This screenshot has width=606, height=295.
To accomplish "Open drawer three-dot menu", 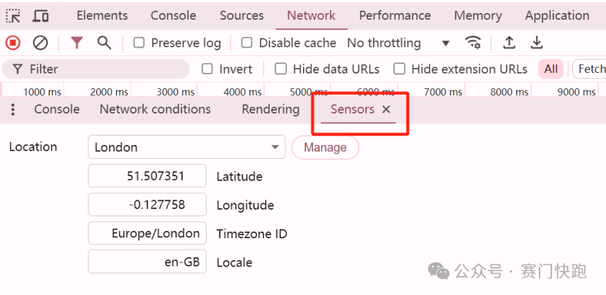I will click(12, 110).
